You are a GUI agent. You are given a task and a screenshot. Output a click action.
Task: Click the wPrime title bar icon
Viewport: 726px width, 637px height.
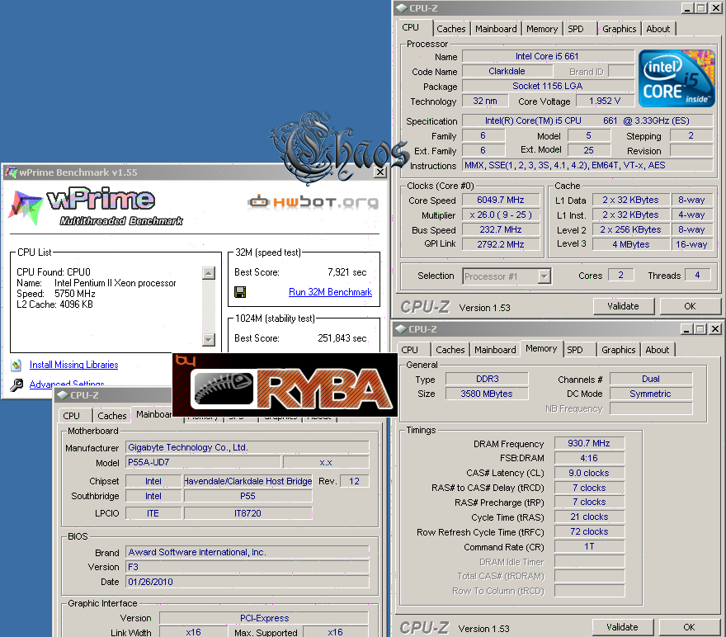pos(11,172)
